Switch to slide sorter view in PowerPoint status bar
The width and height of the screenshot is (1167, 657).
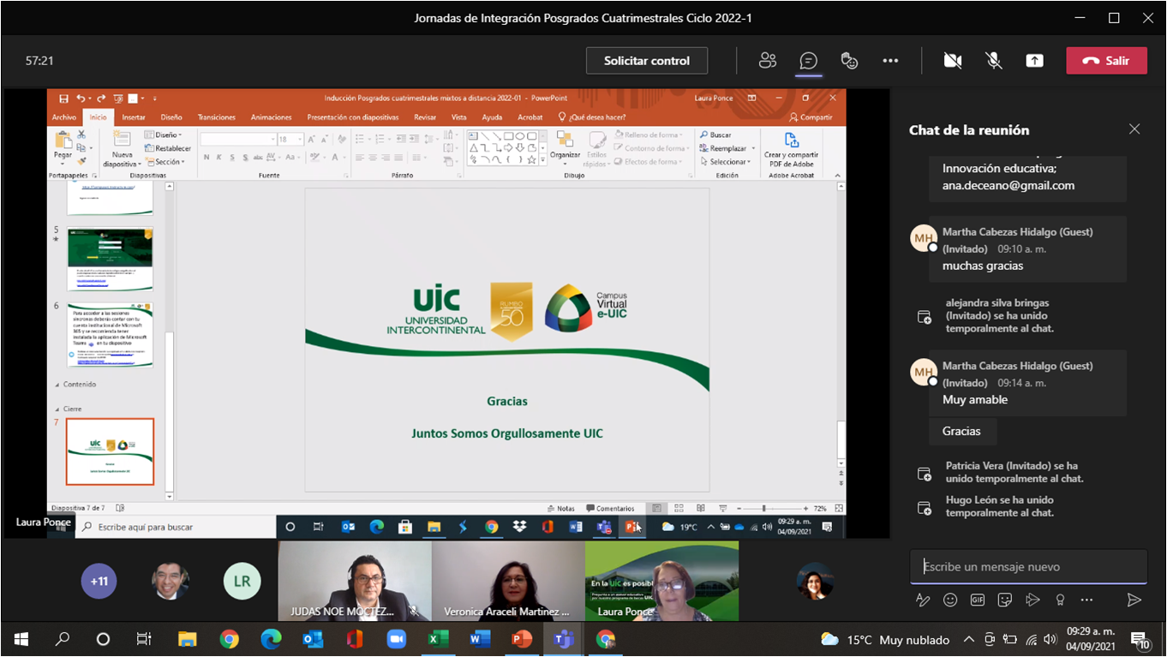point(679,509)
